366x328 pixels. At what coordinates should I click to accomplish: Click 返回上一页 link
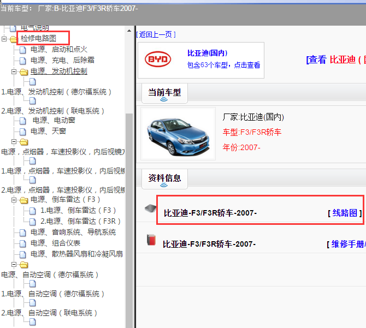[156, 35]
